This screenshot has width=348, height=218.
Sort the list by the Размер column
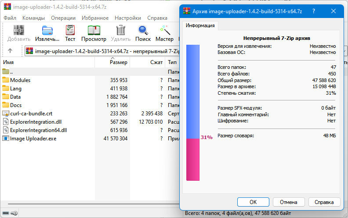tap(112, 62)
